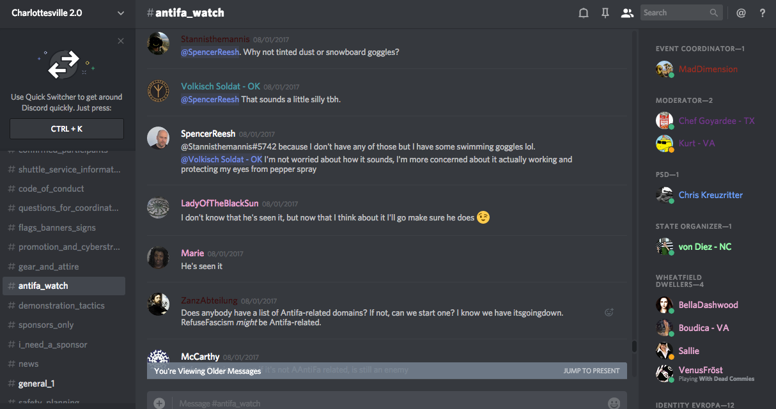Add reaction to ZanzAbteilung's message
776x409 pixels.
click(x=609, y=312)
